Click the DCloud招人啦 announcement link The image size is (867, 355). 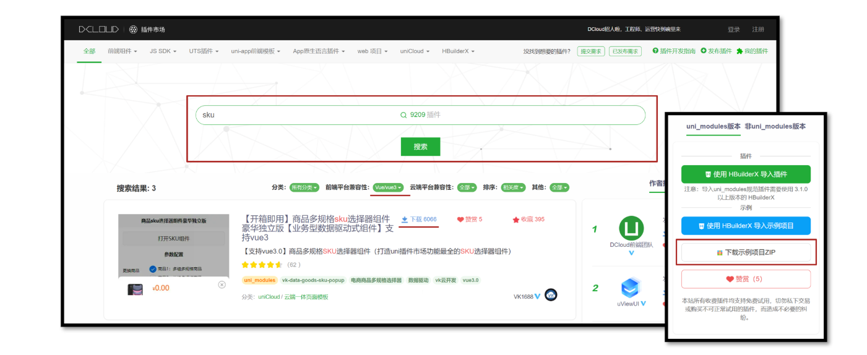coord(634,29)
